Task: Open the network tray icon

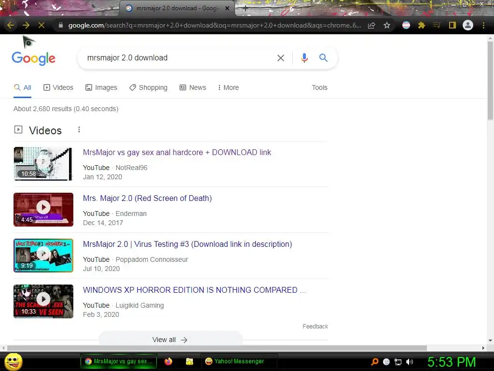Action: pos(398,362)
